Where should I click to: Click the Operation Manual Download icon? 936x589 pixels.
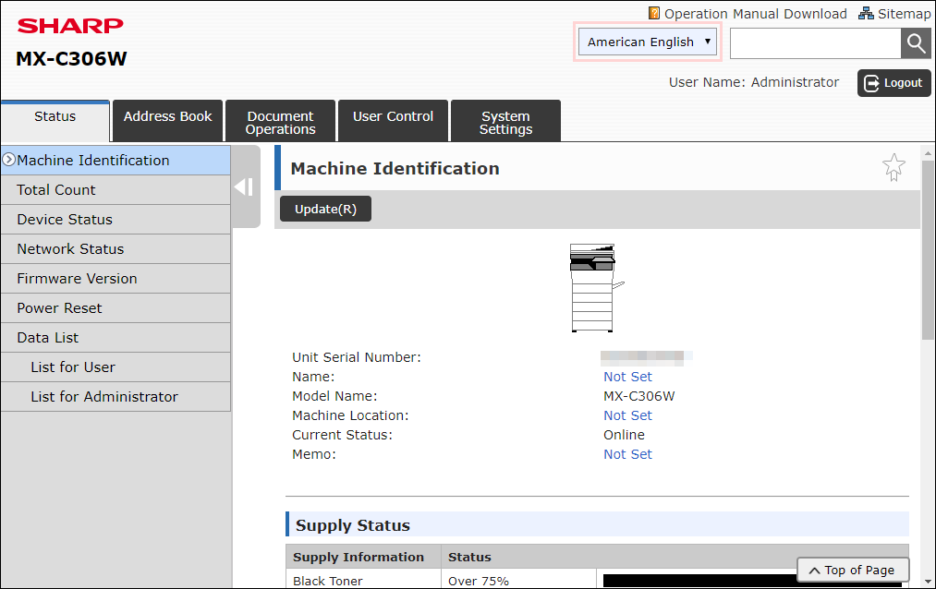654,13
